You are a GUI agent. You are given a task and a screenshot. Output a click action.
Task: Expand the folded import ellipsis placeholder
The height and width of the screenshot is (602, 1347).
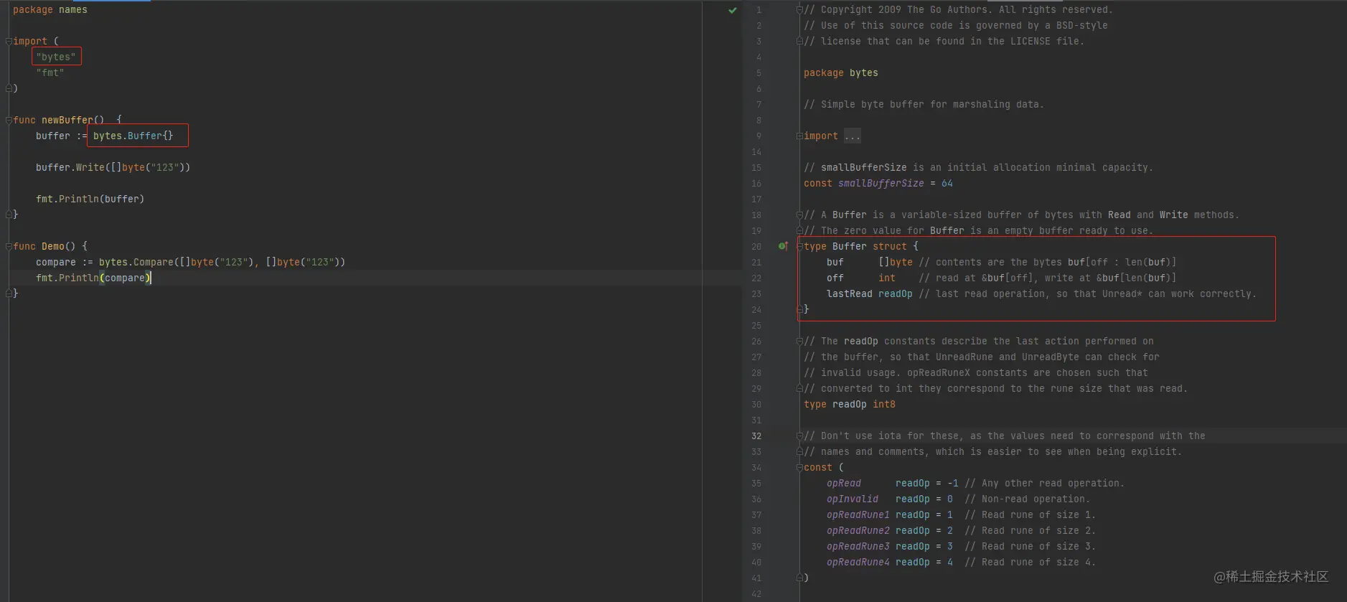(853, 136)
